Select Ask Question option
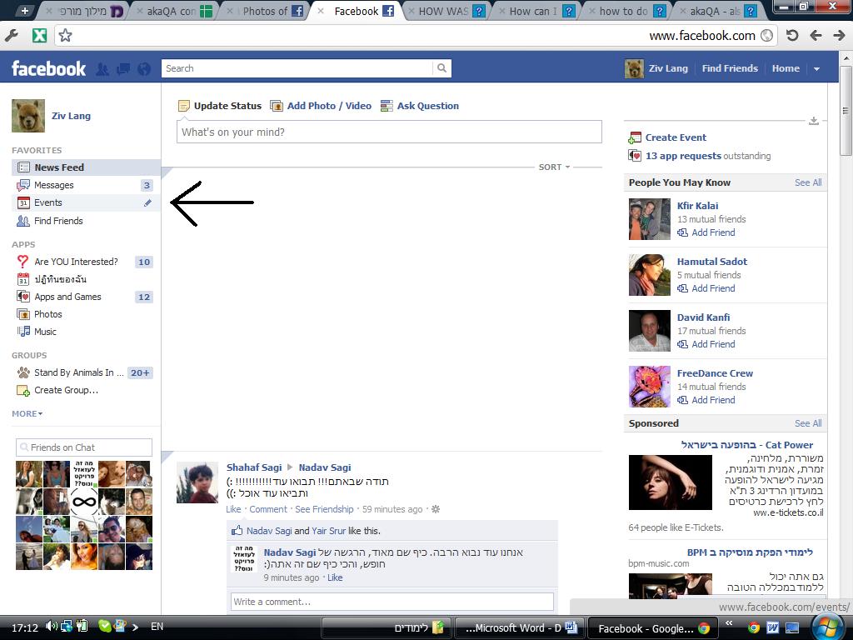The height and width of the screenshot is (640, 853). (x=420, y=106)
